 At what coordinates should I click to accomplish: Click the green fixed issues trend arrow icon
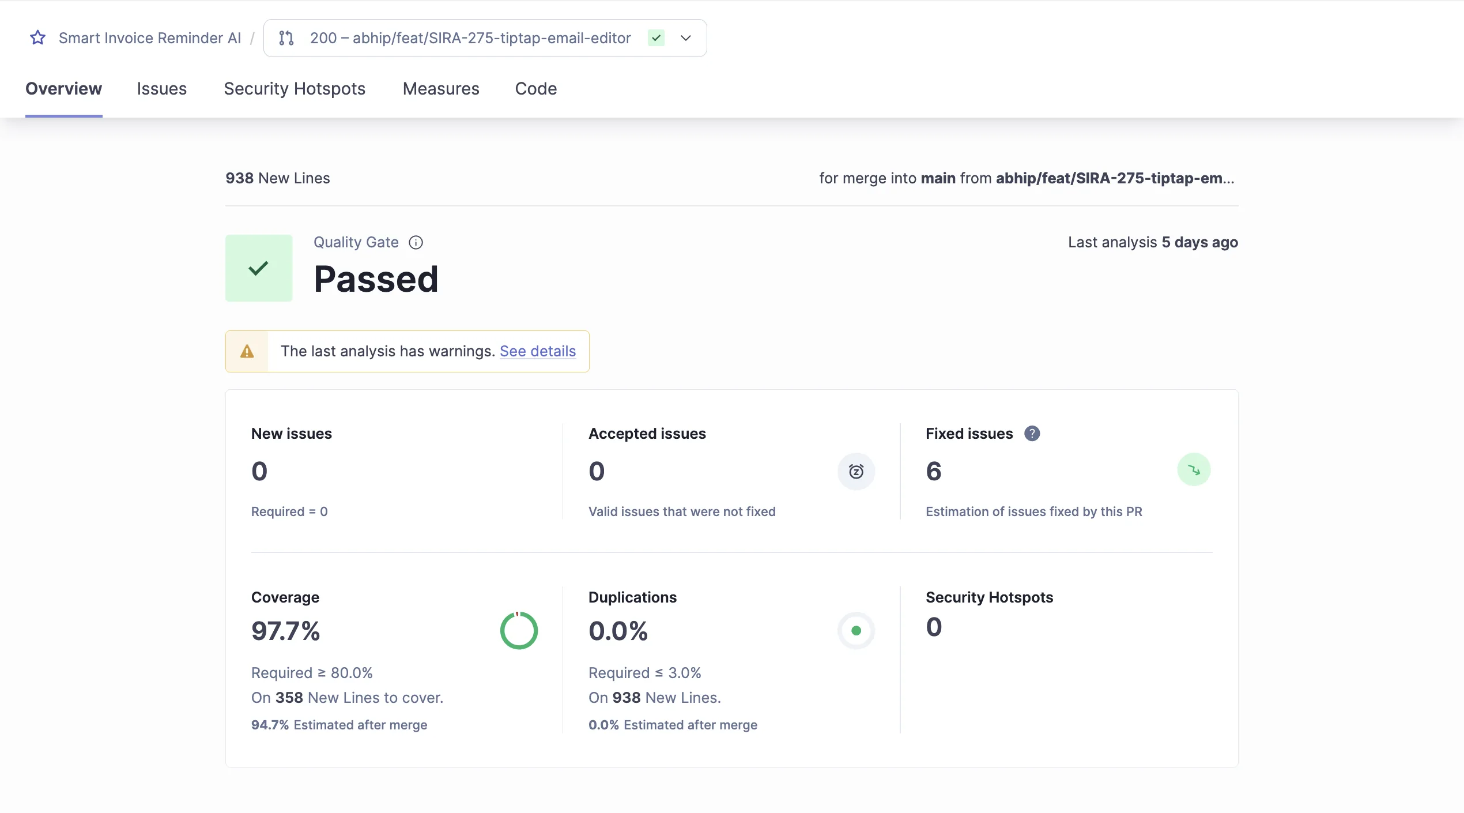1194,470
